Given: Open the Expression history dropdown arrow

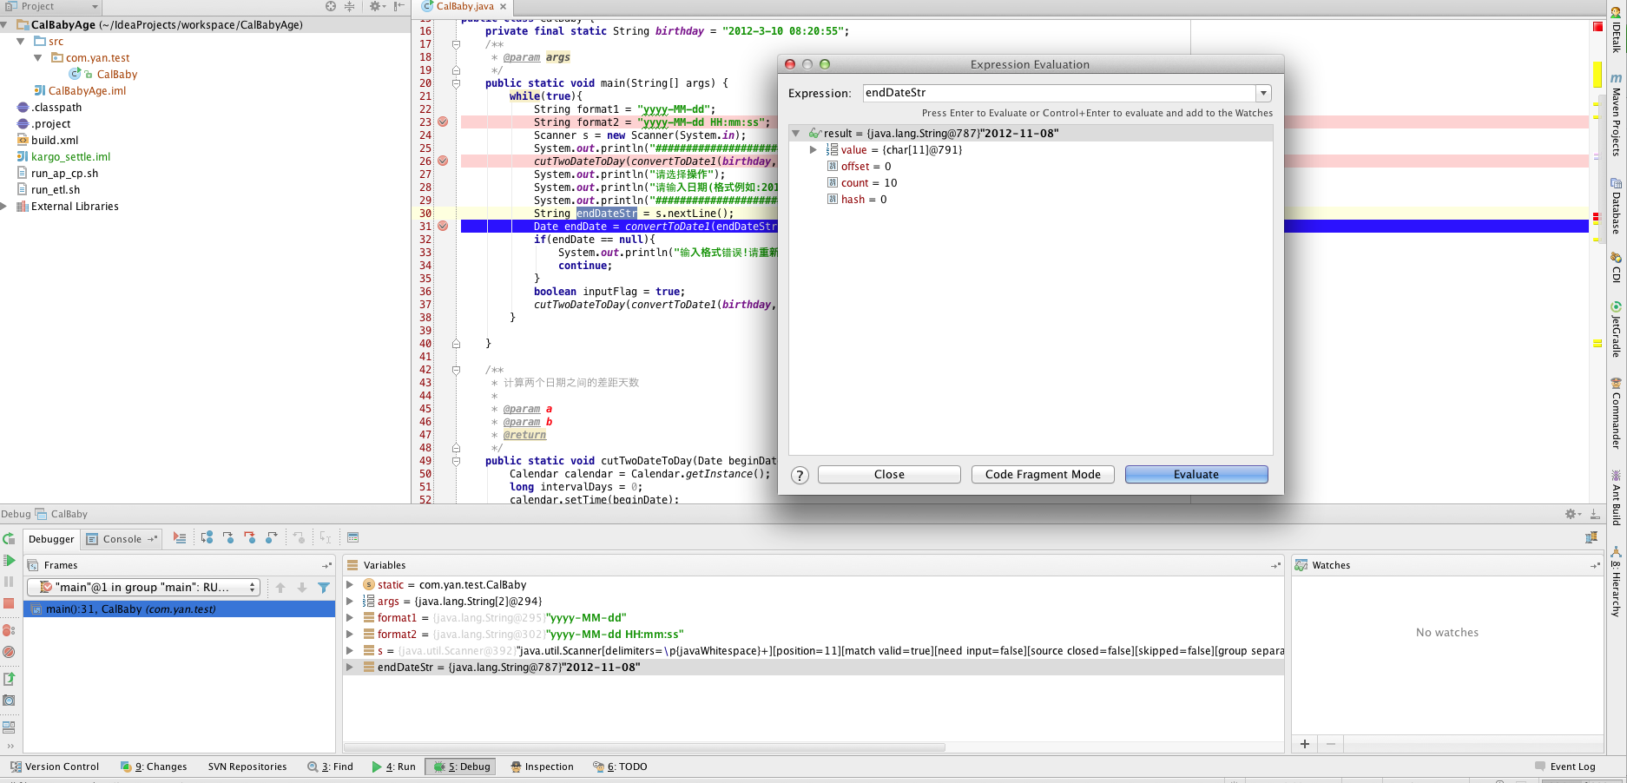Looking at the screenshot, I should [x=1263, y=93].
